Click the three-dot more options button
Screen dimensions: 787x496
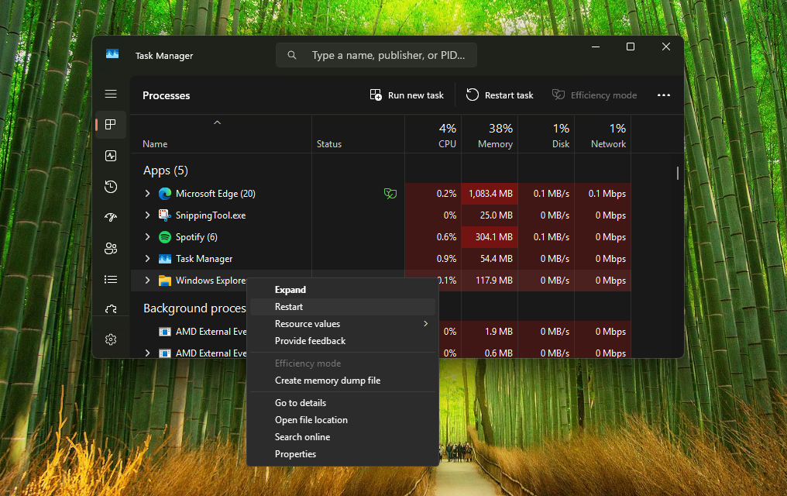[663, 95]
